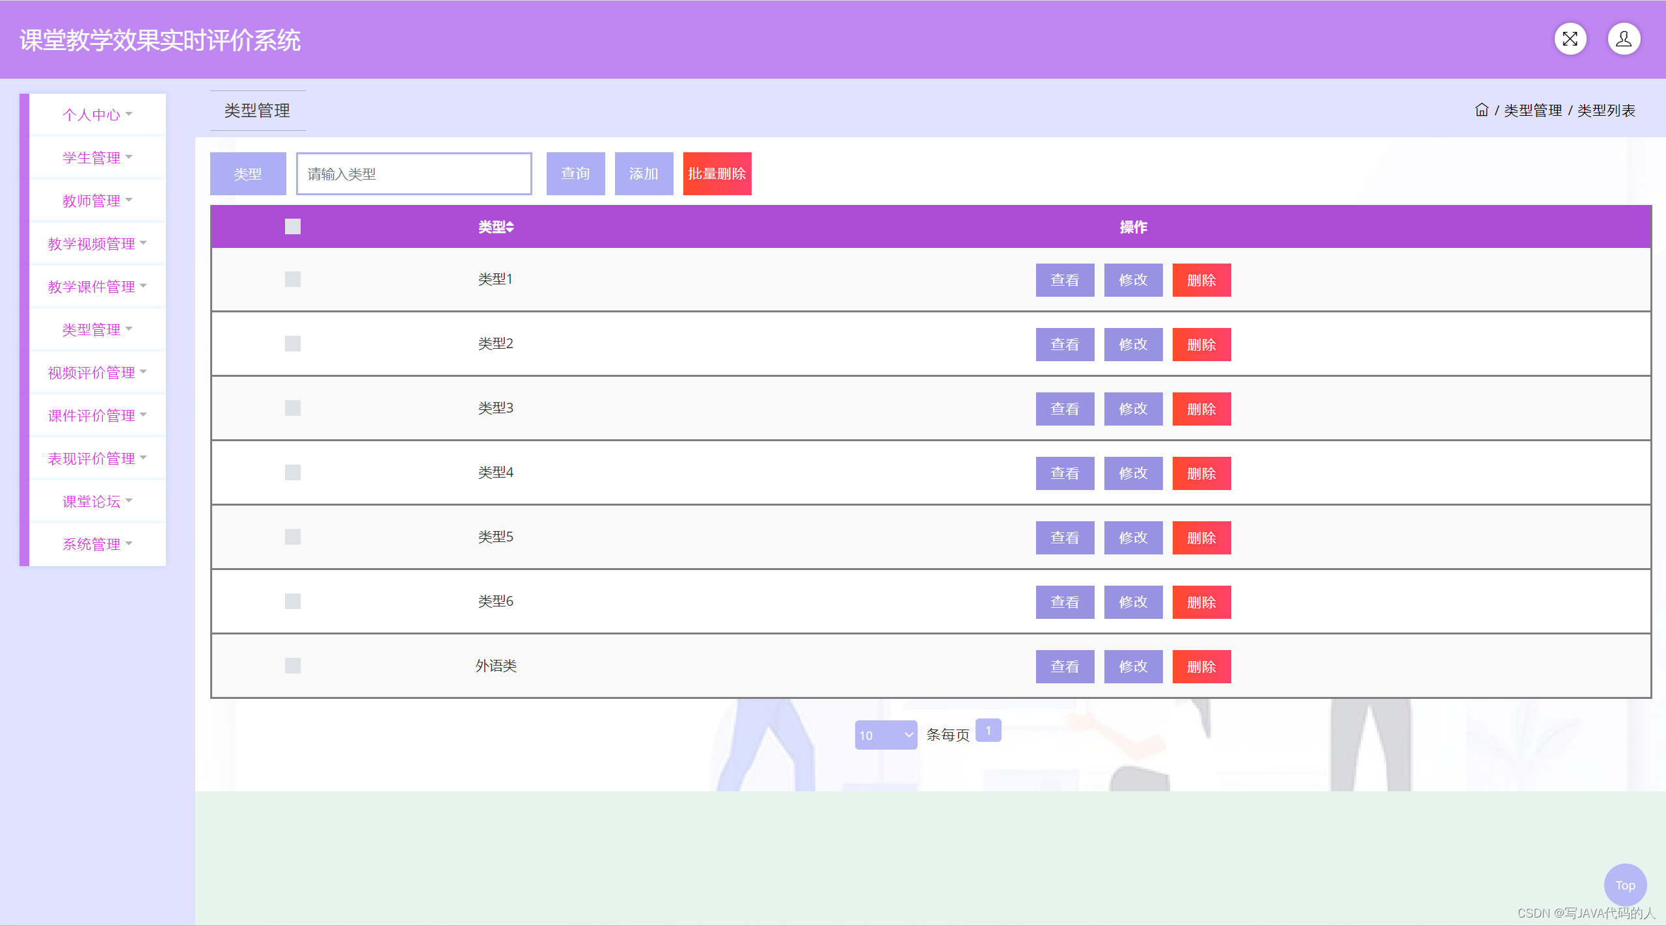Check the checkbox for 类型1 row
This screenshot has width=1666, height=926.
pos(293,279)
